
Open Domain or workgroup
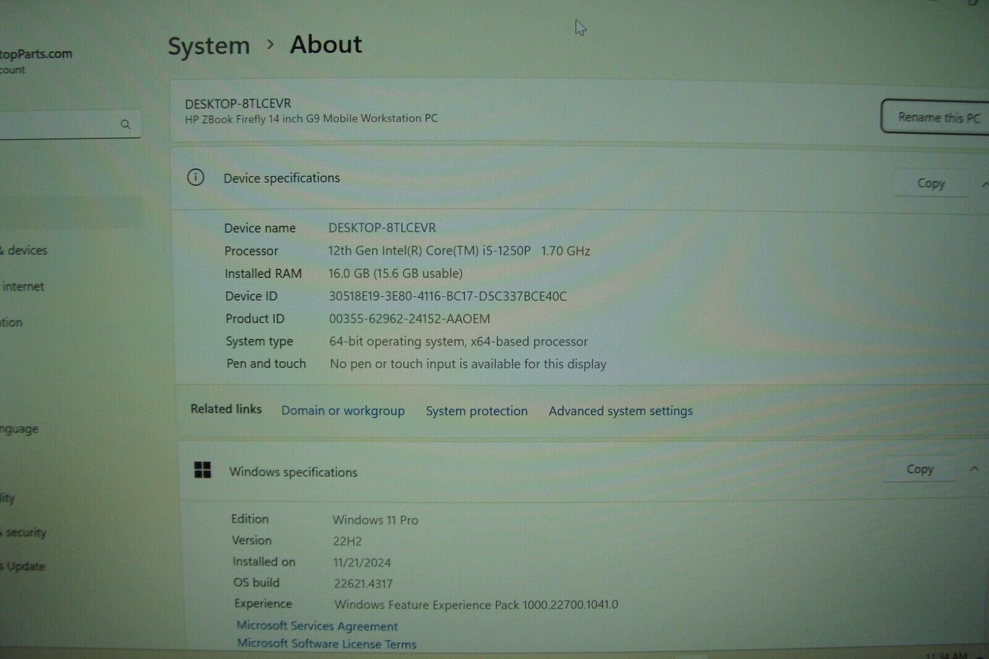(x=342, y=410)
